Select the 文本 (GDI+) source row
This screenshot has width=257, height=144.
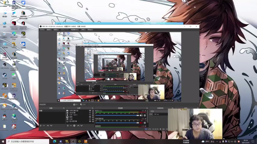coord(80,115)
